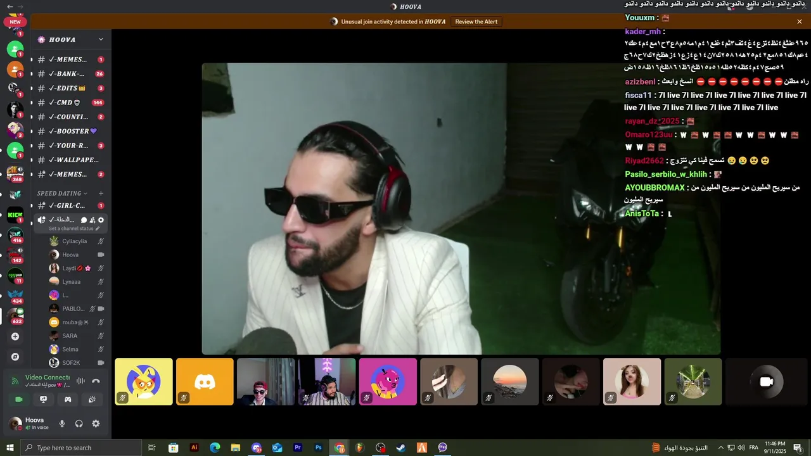The height and width of the screenshot is (456, 811).
Task: Turn on camera in the last video tile
Action: 766,382
